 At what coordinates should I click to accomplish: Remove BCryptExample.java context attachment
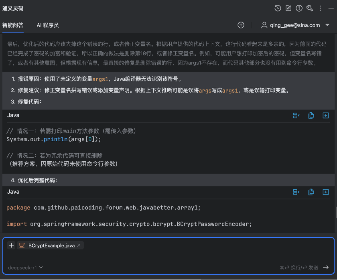point(79,245)
